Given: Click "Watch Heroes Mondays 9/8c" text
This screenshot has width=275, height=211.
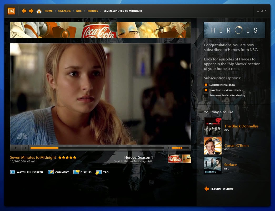Looking at the screenshot, I should click(134, 161).
